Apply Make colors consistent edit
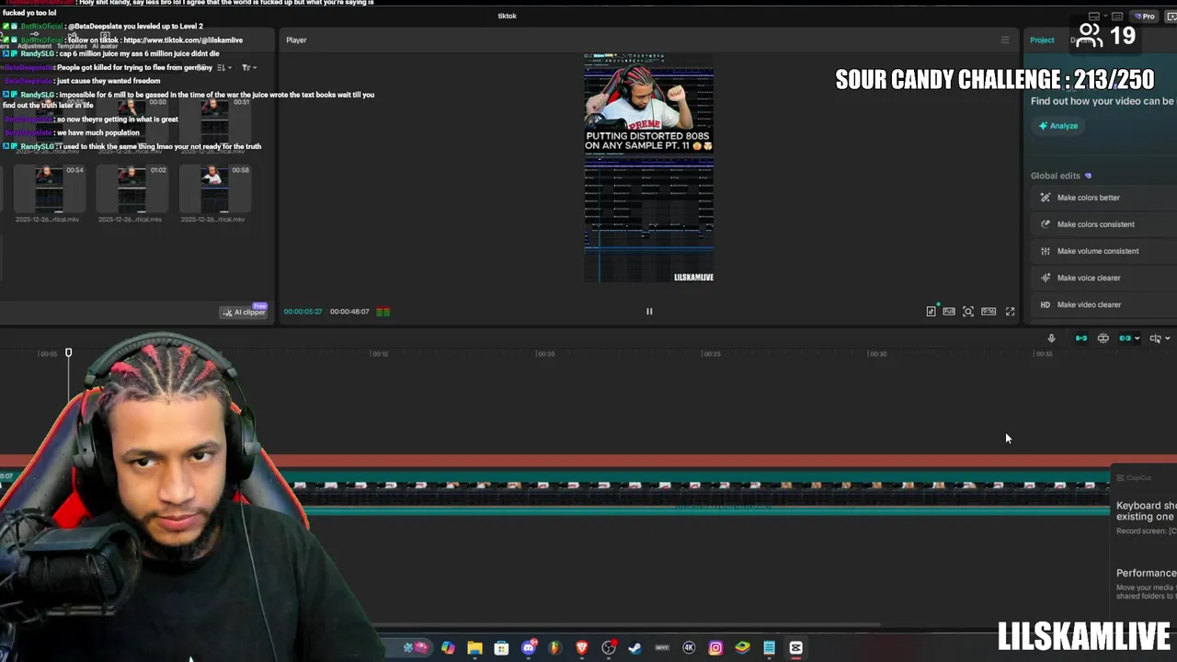 coord(1103,224)
